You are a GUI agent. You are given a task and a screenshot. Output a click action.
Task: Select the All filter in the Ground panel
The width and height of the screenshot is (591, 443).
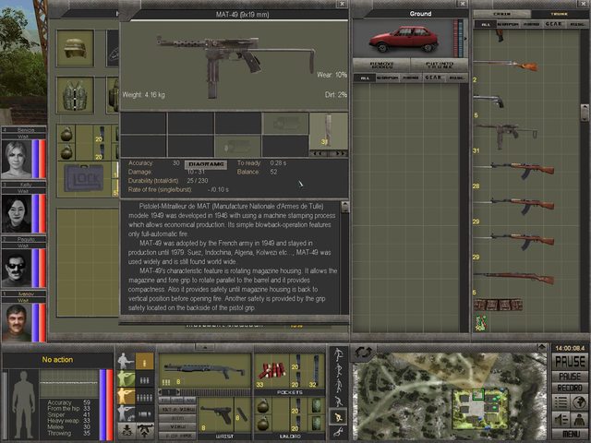[365, 78]
